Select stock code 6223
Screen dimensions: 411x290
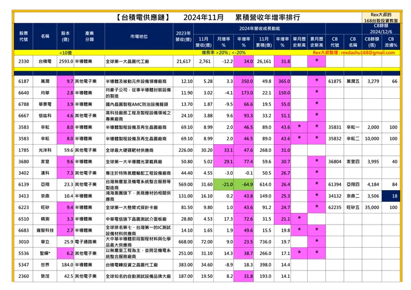click(23, 207)
